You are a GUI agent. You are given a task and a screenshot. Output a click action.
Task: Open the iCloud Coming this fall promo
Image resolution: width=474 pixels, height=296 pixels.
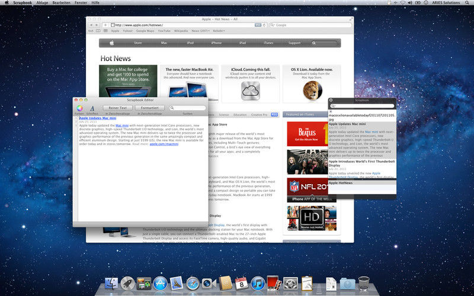coord(250,84)
